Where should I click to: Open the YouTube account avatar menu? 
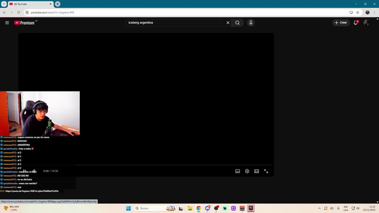tap(367, 23)
